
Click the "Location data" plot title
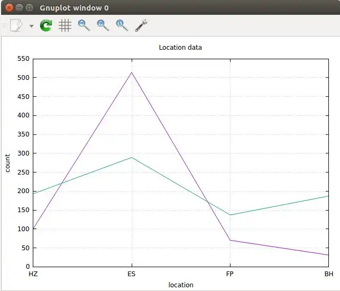180,47
